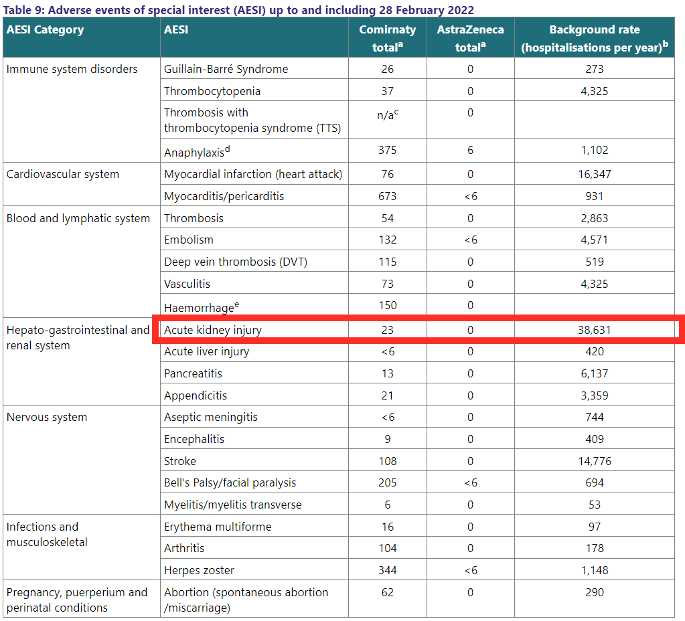Click the Arthritis row label
This screenshot has width=685, height=621.
(x=184, y=548)
